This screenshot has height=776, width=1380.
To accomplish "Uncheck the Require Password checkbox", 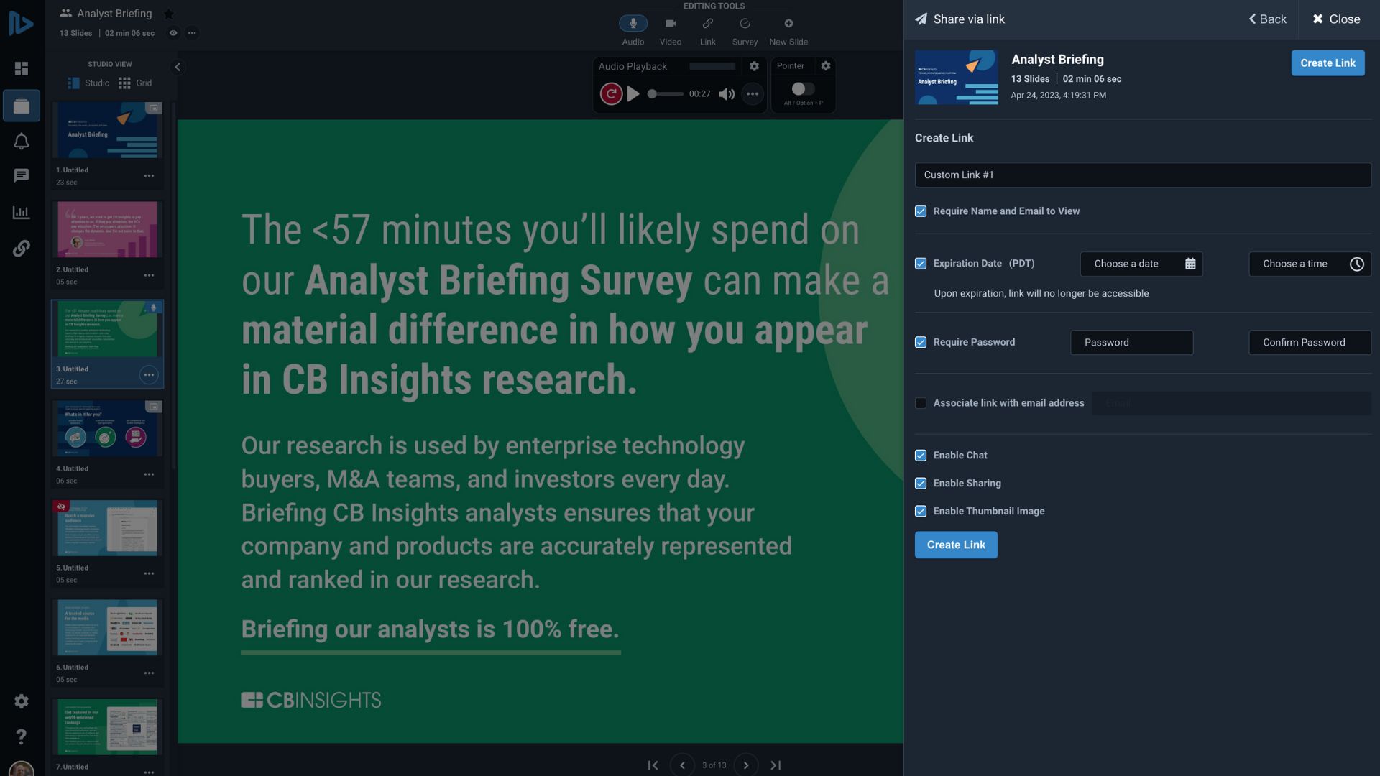I will point(921,342).
